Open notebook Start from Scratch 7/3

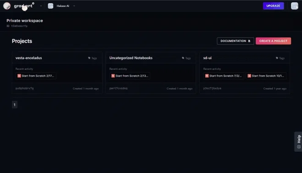tap(224, 76)
